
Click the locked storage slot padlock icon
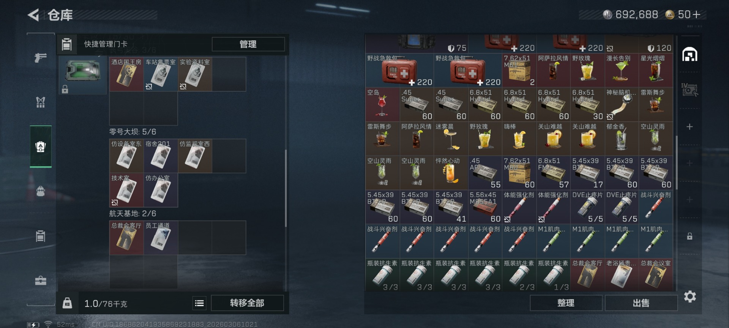(690, 236)
